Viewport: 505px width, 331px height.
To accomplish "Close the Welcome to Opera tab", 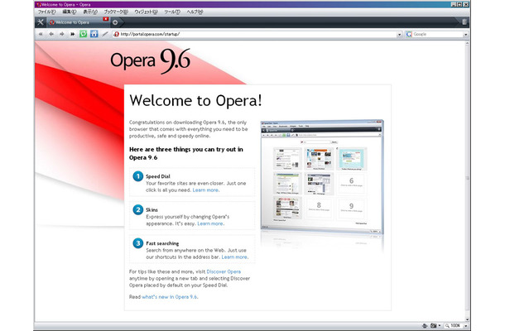I will [x=106, y=19].
